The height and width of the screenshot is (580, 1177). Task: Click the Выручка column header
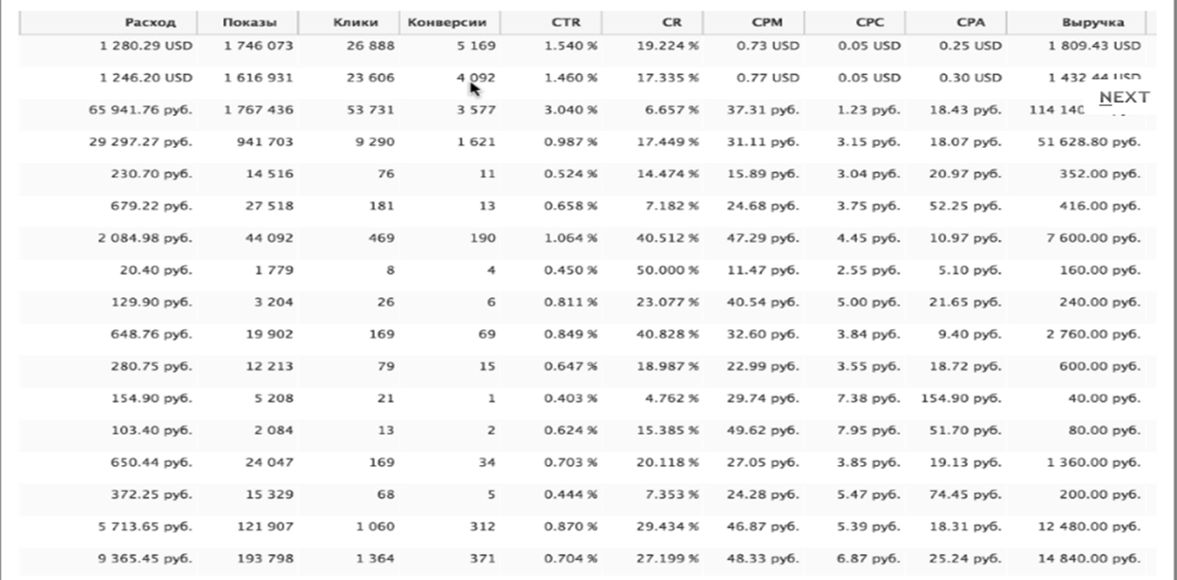point(1092,23)
